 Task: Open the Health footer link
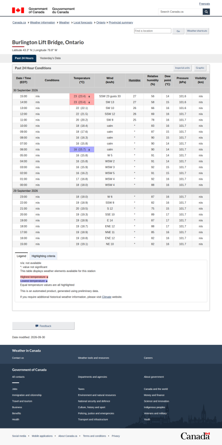click(x=16, y=420)
